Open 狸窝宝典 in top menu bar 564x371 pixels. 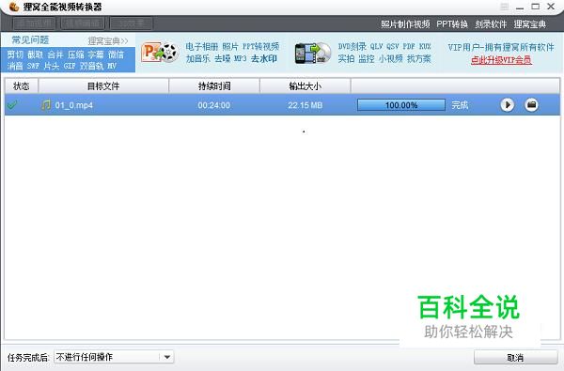tap(530, 24)
